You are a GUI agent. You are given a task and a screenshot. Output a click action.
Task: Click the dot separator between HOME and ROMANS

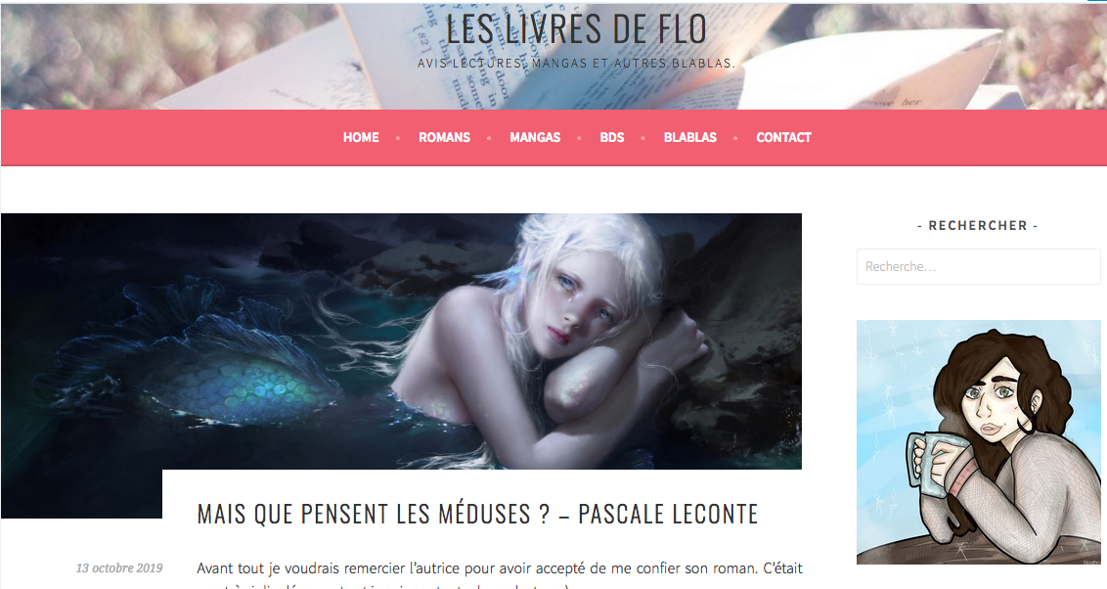tap(398, 138)
